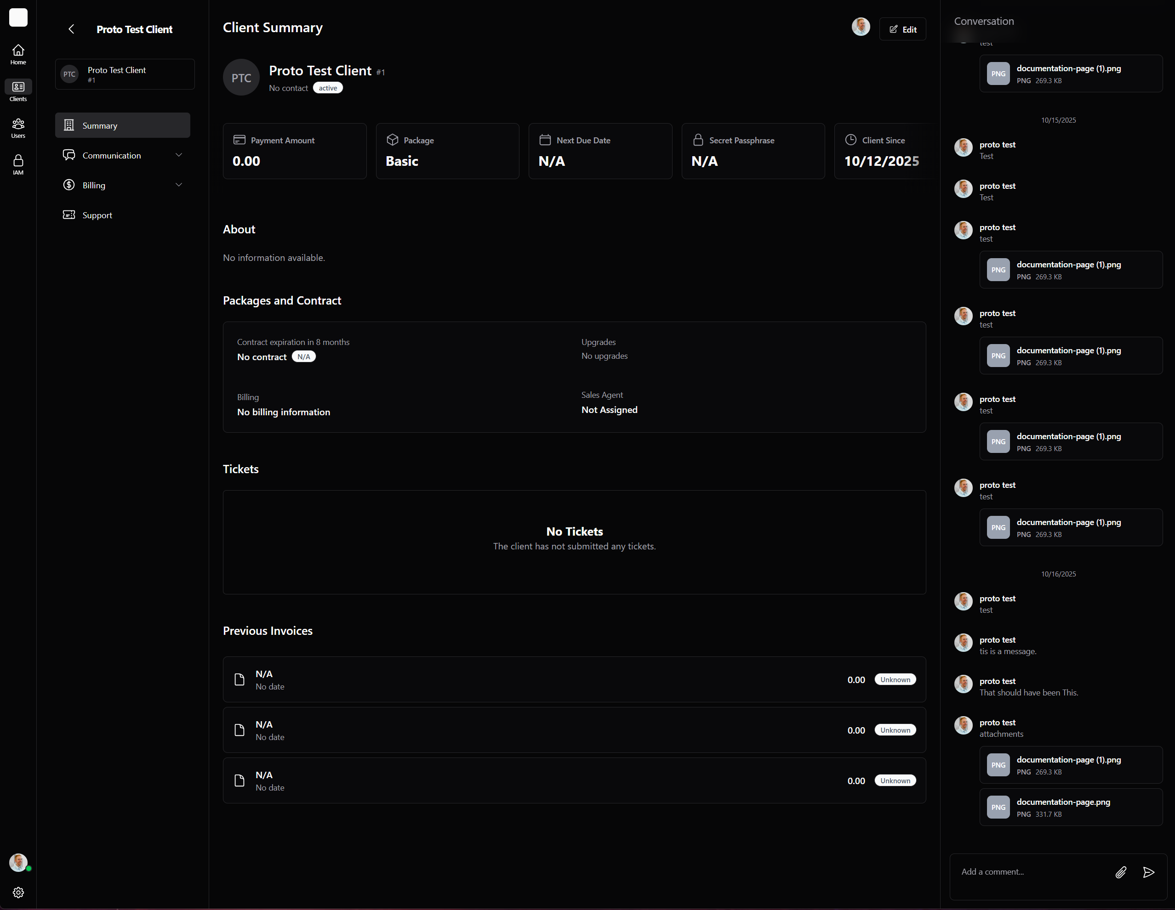Expand the Communication menu chevron
Image resolution: width=1175 pixels, height=910 pixels.
coord(179,155)
